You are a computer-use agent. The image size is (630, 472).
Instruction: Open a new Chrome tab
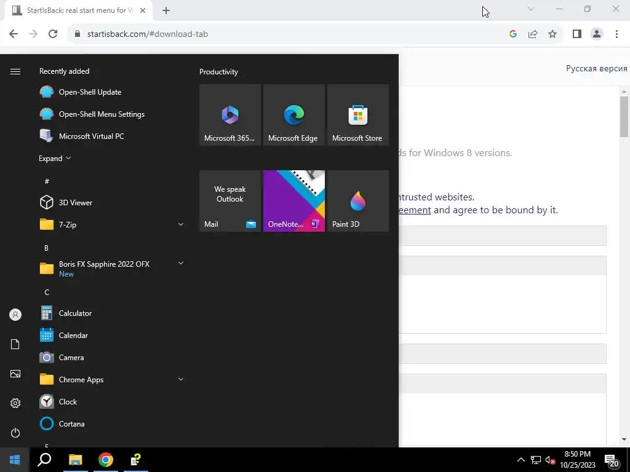[x=166, y=11]
